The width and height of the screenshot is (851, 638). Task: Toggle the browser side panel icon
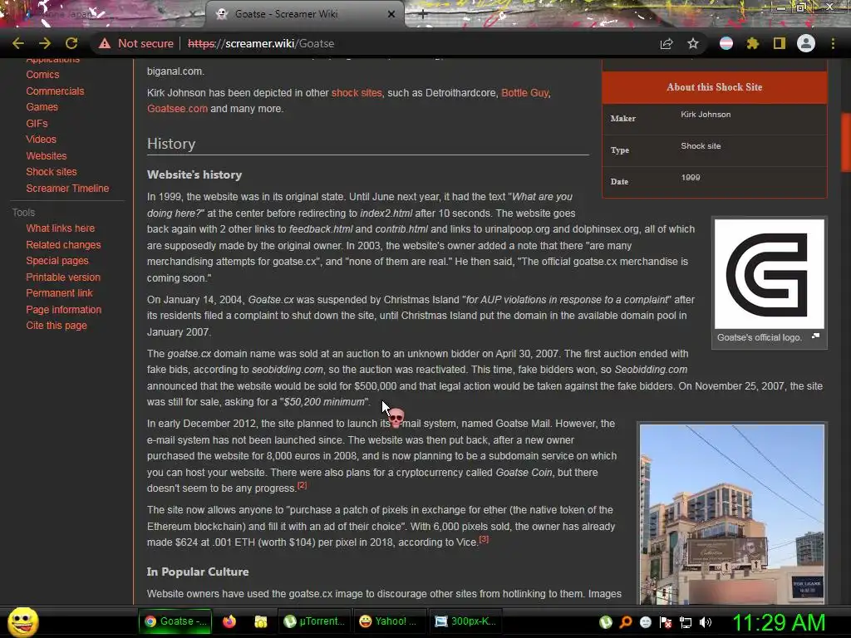pos(780,43)
